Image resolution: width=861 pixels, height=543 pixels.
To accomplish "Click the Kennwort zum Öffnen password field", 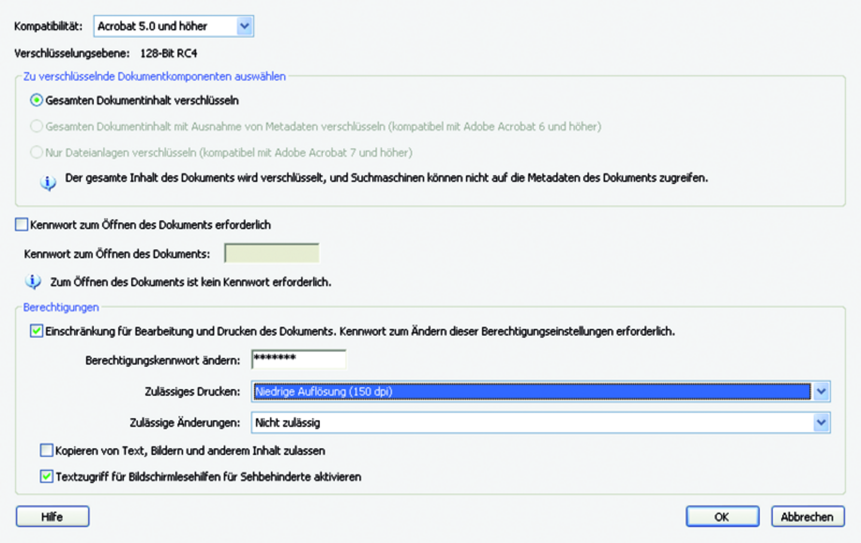I will click(271, 253).
